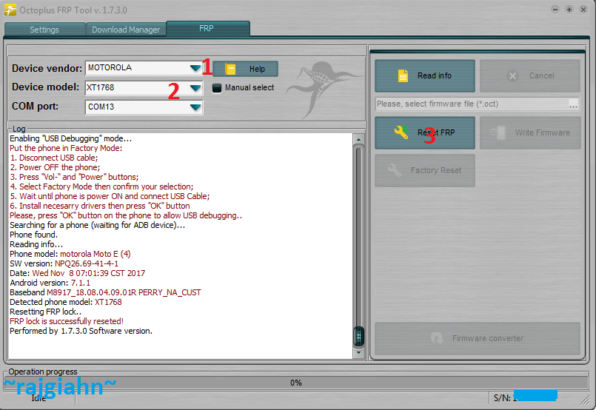
Task: Click the log scrollbar thumb
Action: tap(358, 337)
